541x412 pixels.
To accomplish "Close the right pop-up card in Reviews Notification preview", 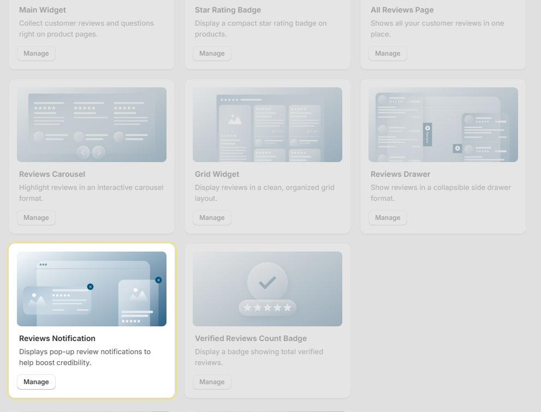I will (x=158, y=280).
